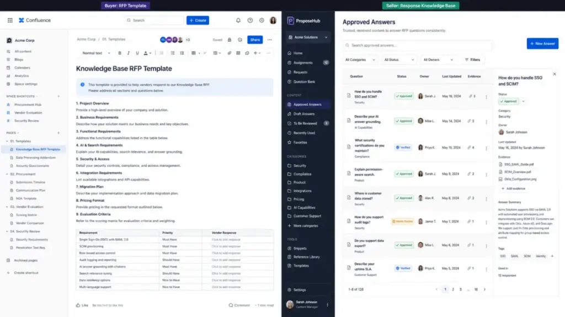Open Confluence help icon

[x=250, y=20]
